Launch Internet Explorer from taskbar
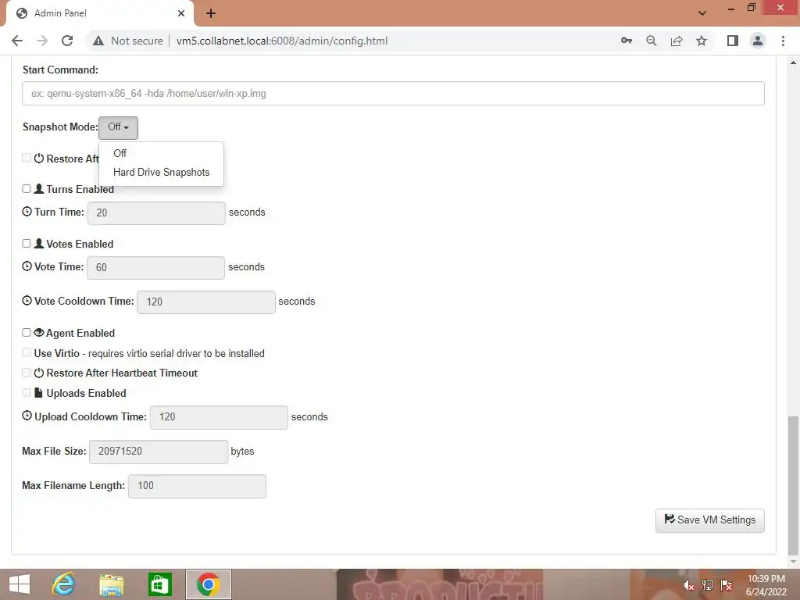This screenshot has width=800, height=600. (63, 584)
